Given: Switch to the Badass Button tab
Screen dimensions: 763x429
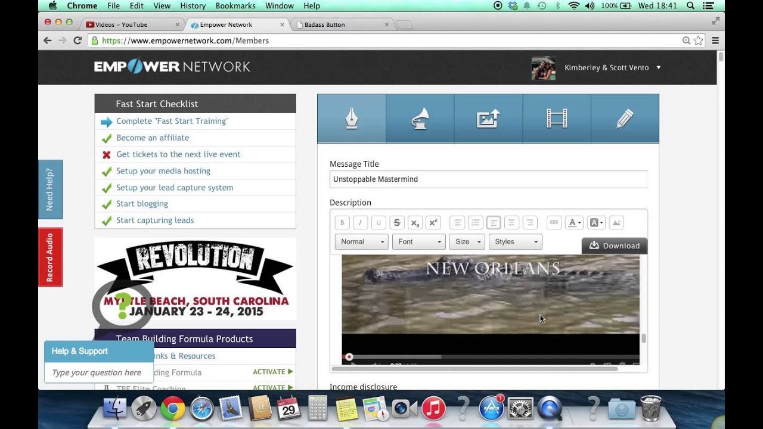Looking at the screenshot, I should [x=343, y=24].
